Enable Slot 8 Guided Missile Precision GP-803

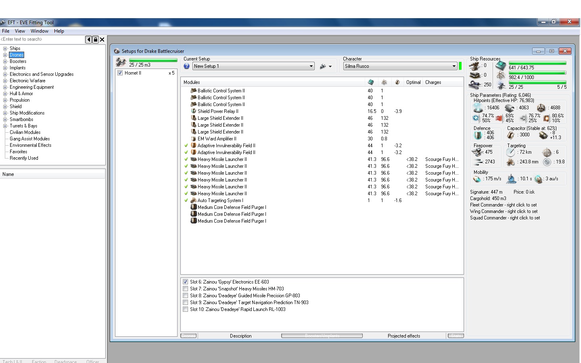tap(185, 296)
